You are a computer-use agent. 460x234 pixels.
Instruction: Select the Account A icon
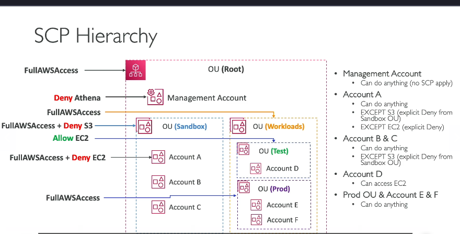(x=158, y=157)
